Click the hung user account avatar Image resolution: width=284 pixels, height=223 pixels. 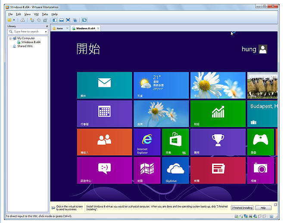[x=263, y=49]
